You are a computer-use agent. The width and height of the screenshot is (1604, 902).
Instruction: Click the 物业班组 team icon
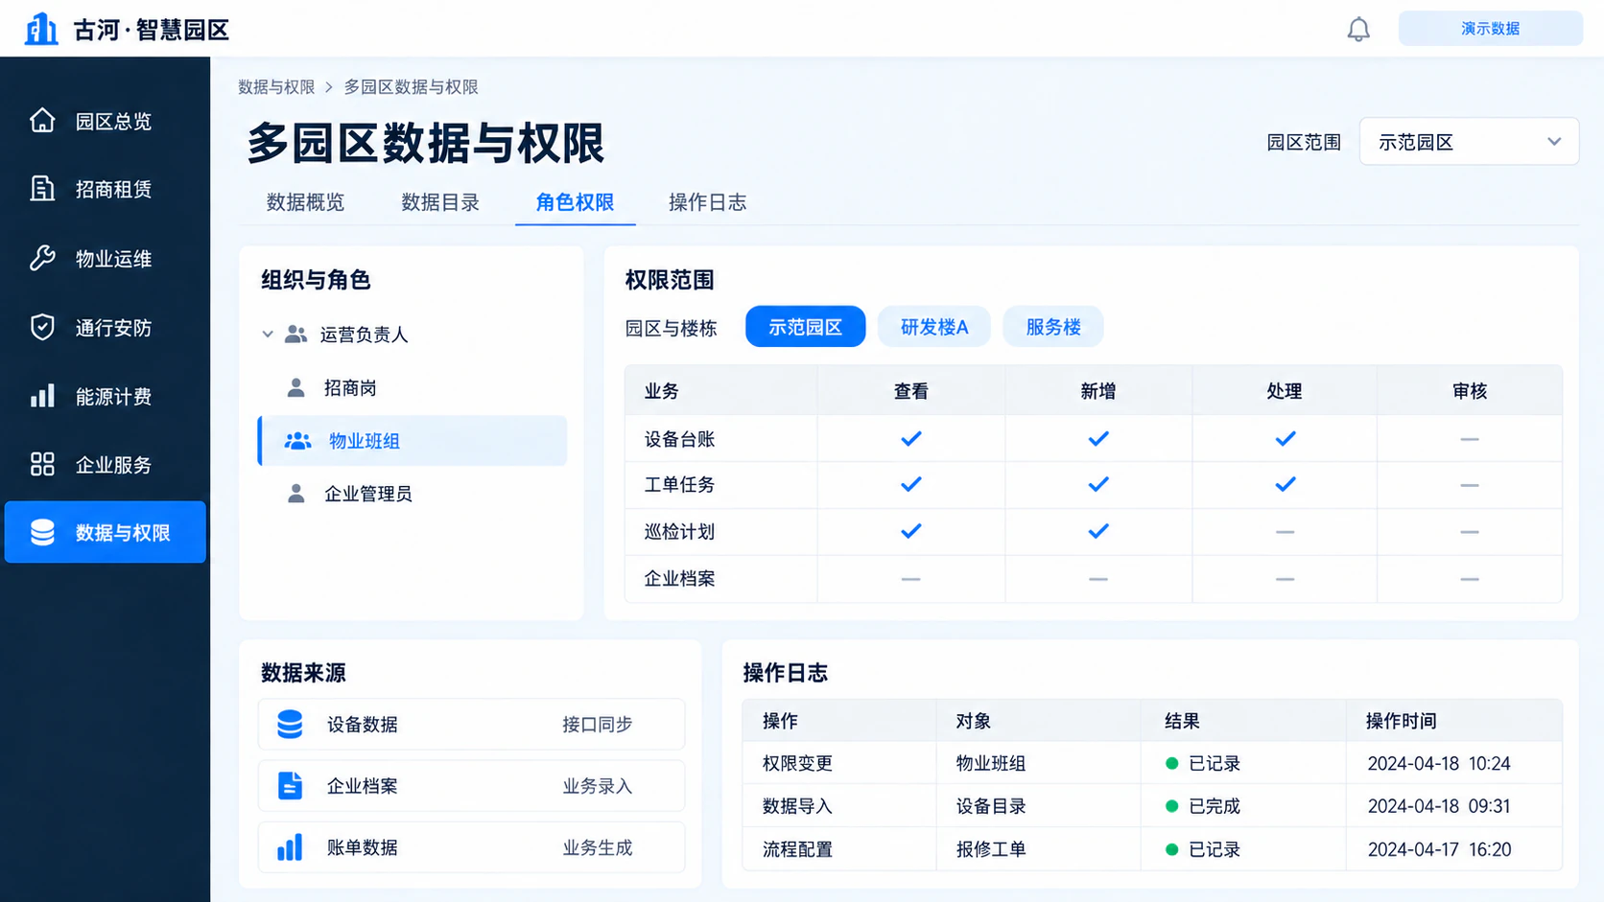click(297, 441)
